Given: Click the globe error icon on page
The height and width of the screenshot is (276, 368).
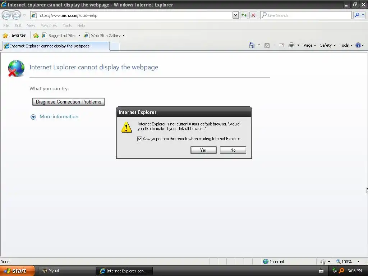Looking at the screenshot, I should pos(16,69).
